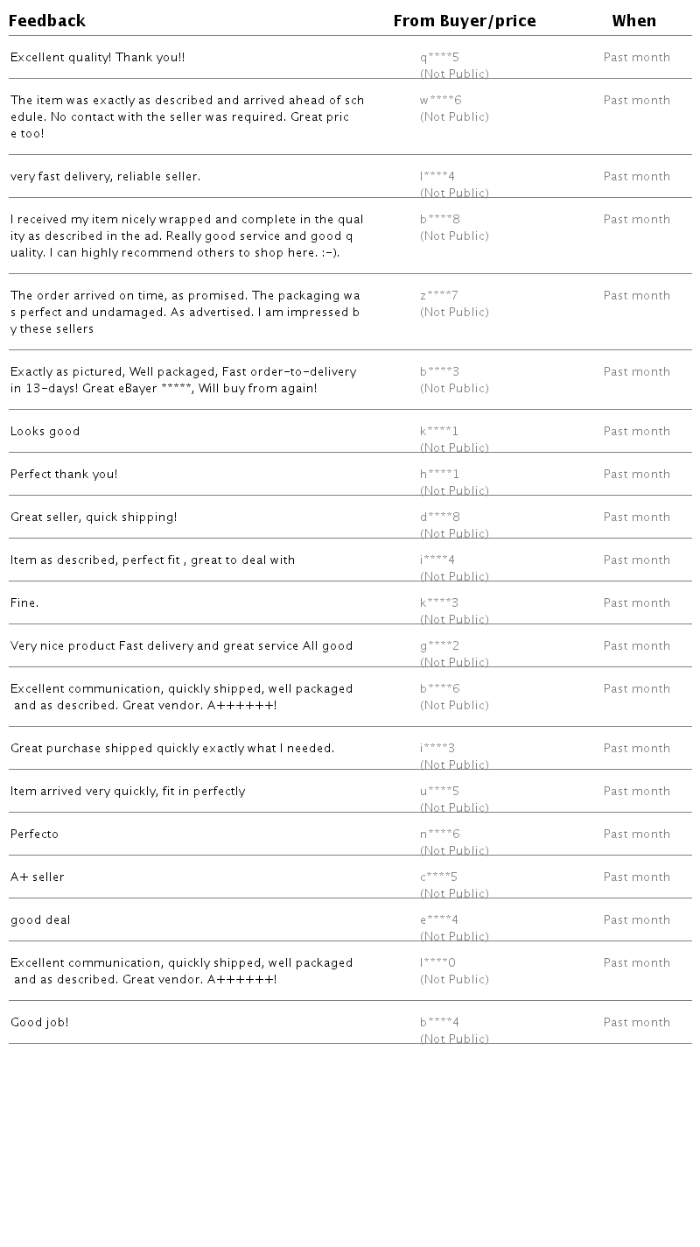Click "Past month" beside the "Looks good" feedback
700x1247 pixels.
click(x=636, y=432)
